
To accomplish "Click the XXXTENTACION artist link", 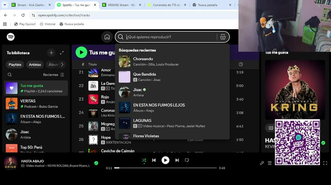I will pos(118,142).
